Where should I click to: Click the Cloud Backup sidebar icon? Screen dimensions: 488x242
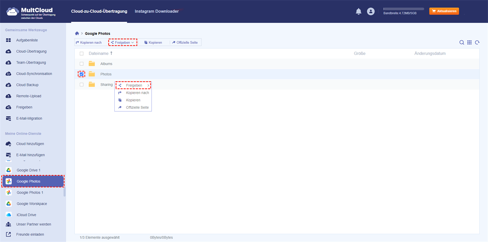(8, 85)
